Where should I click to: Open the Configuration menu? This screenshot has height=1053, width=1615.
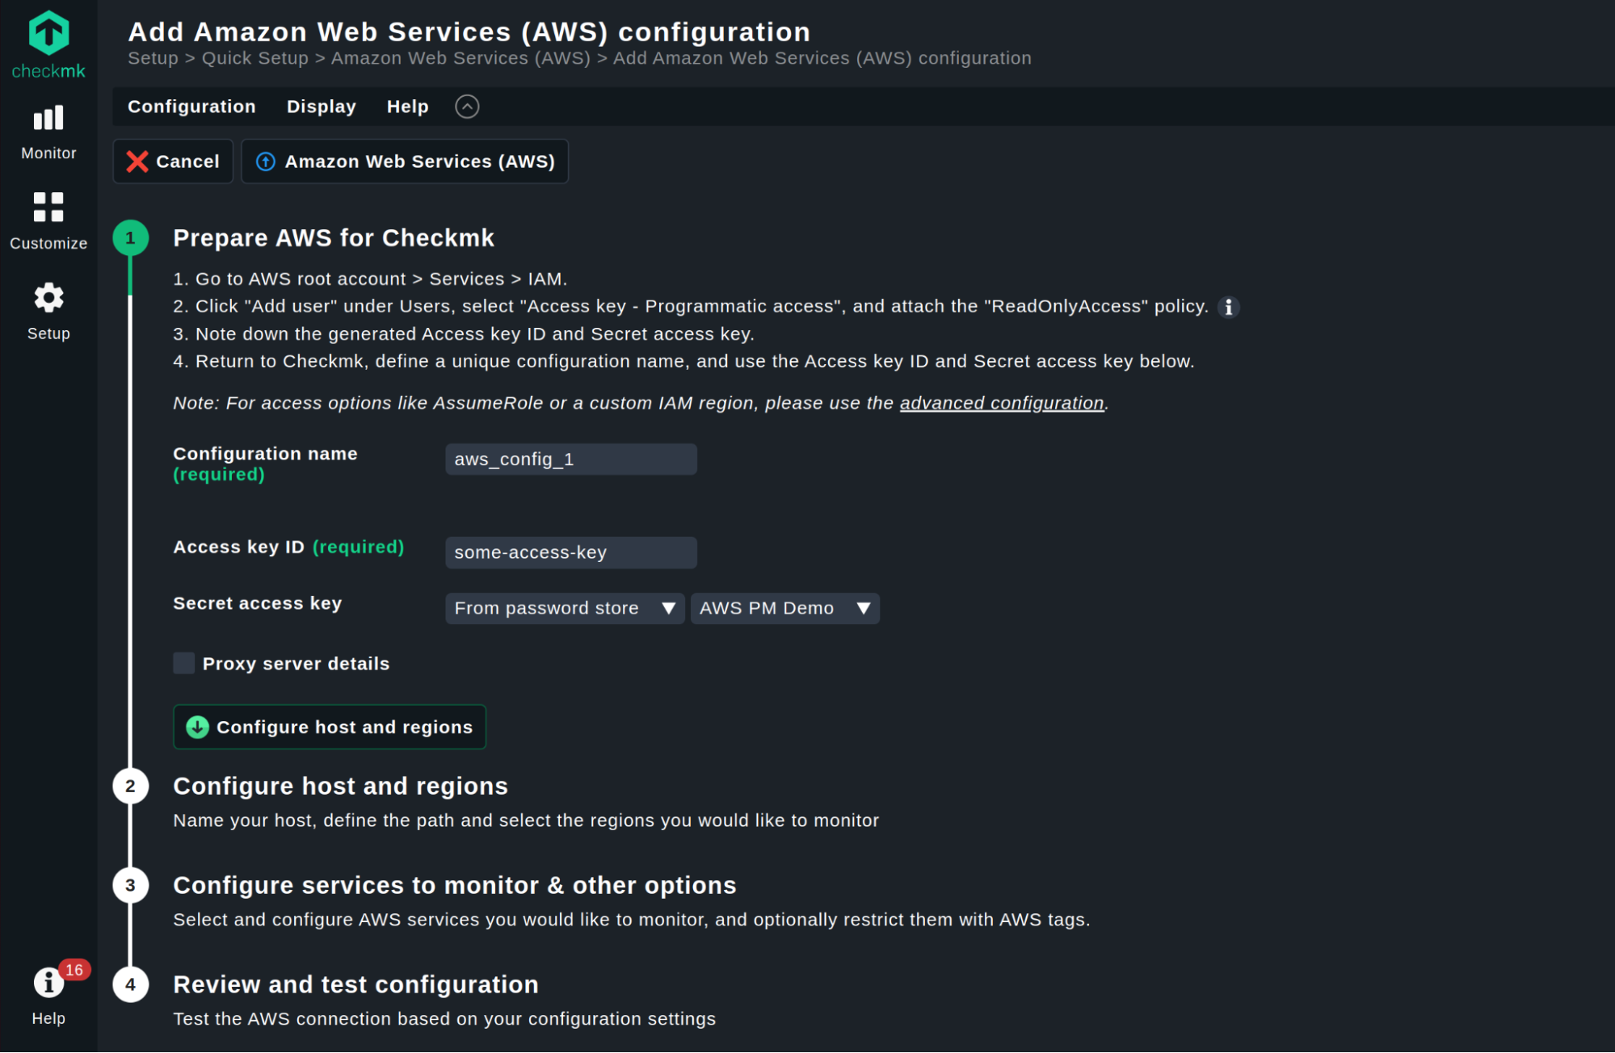191,107
